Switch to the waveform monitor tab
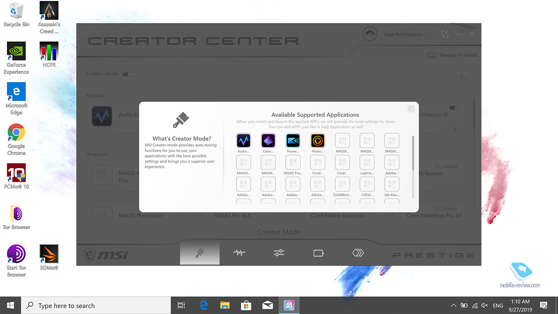 [x=239, y=253]
